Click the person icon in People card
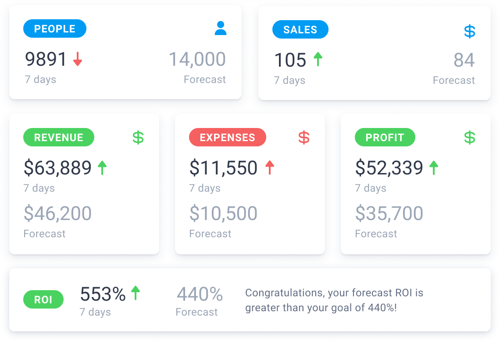Image resolution: width=500 pixels, height=341 pixels. tap(220, 28)
